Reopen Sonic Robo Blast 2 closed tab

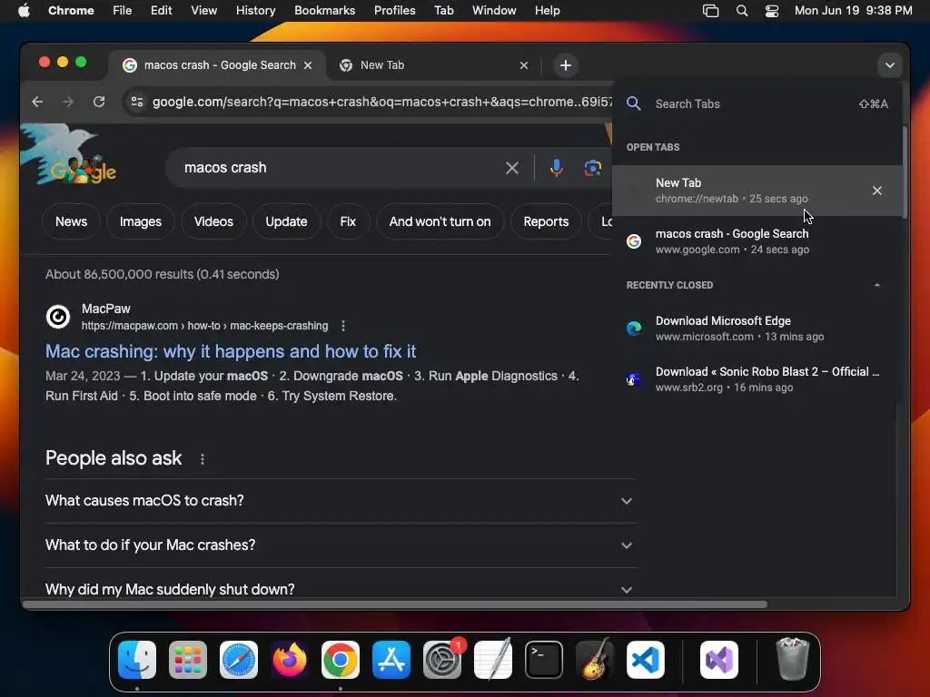[x=757, y=379]
